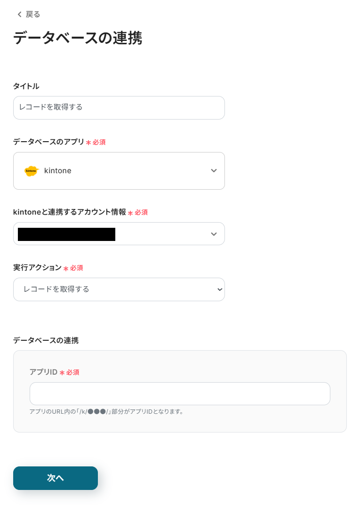Focus the タイトル text input field
Viewport: 360px width, 505px height.
119,108
